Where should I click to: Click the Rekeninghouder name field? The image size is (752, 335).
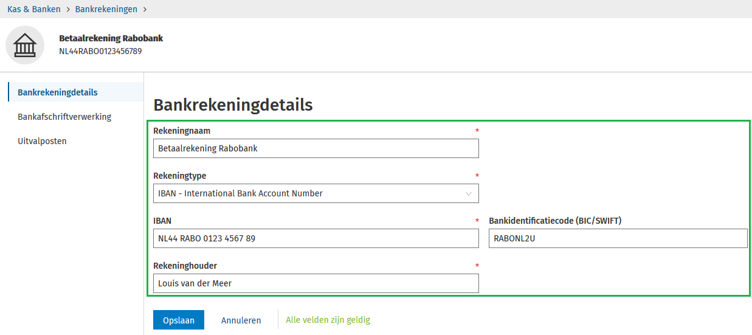316,283
